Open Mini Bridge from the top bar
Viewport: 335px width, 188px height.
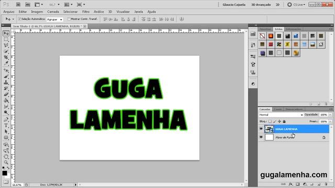[x=28, y=5]
